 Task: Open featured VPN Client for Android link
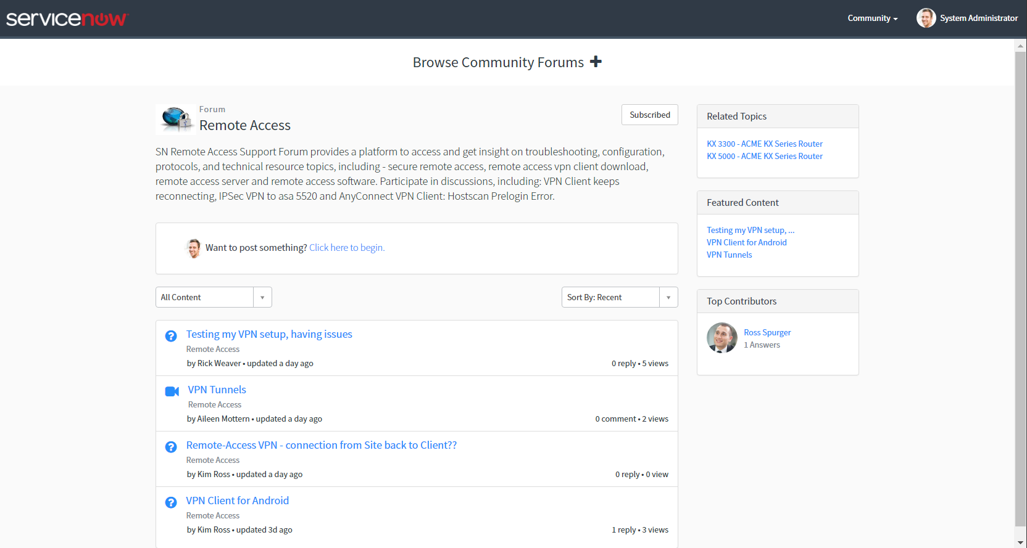coord(747,242)
